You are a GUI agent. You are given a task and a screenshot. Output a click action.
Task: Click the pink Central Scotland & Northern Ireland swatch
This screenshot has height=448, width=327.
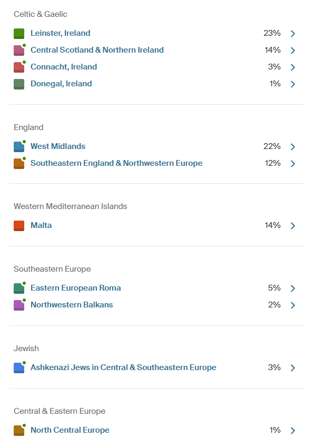[x=19, y=51]
